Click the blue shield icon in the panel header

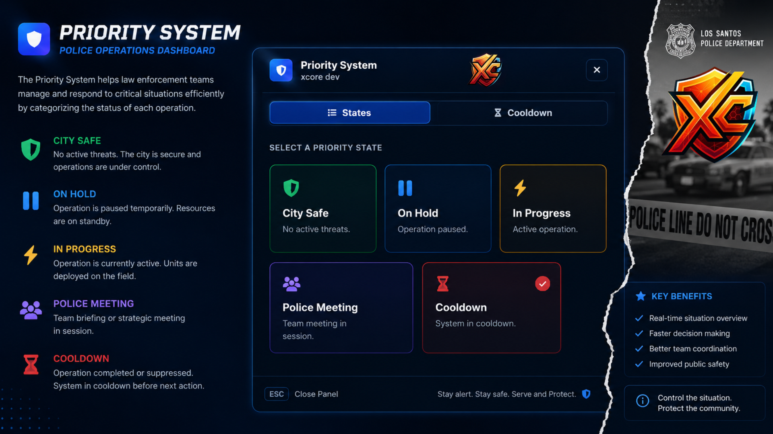(x=281, y=70)
